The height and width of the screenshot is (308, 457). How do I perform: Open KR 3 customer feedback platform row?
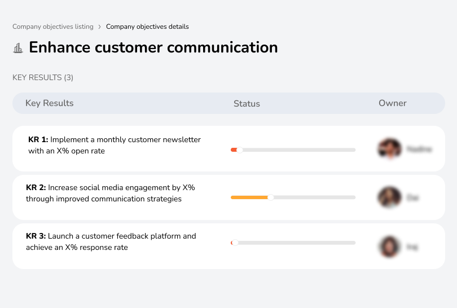(x=228, y=246)
